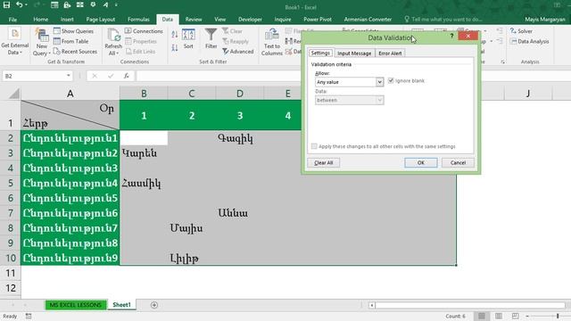Open the Name Box dropdown arrow

click(x=69, y=76)
